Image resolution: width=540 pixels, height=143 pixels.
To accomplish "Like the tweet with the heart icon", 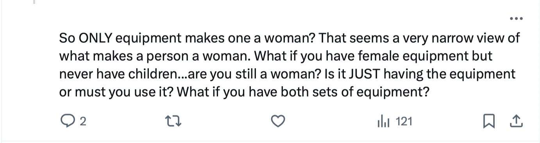I will pyautogui.click(x=277, y=122).
